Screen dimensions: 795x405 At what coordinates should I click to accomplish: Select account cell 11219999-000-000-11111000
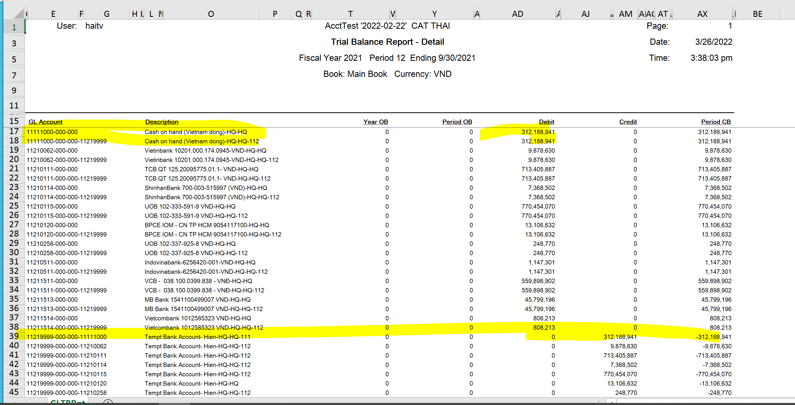67,337
